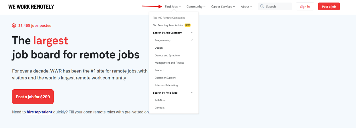
Task: Click the NEW badge on Top Trending Remote Jobs
Action: (188, 25)
